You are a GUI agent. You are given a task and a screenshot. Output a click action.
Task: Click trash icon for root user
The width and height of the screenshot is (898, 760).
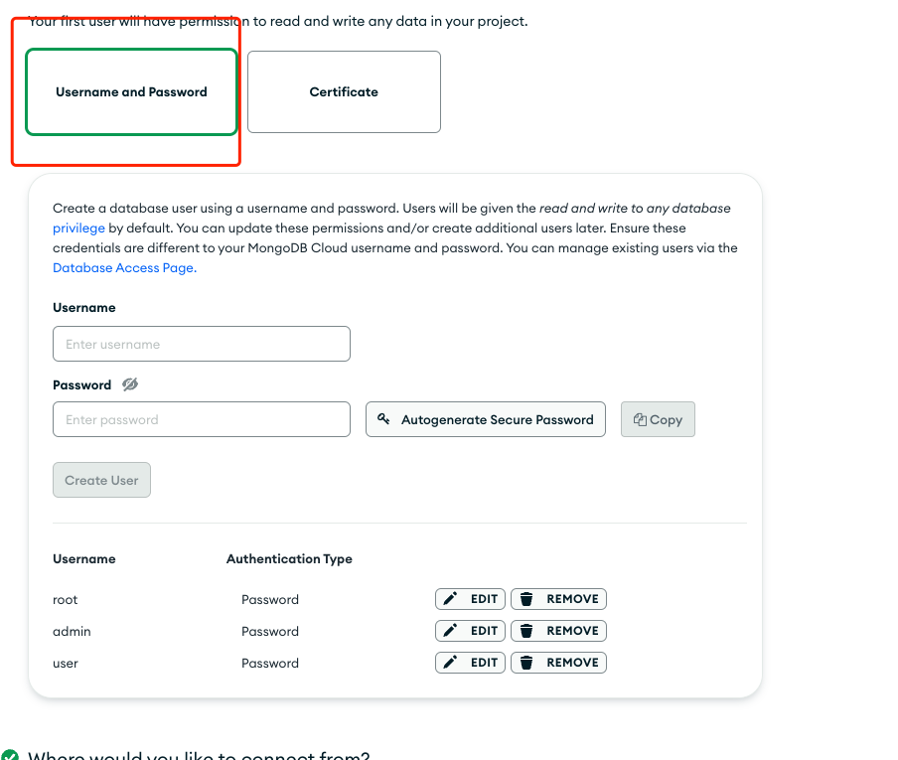527,599
